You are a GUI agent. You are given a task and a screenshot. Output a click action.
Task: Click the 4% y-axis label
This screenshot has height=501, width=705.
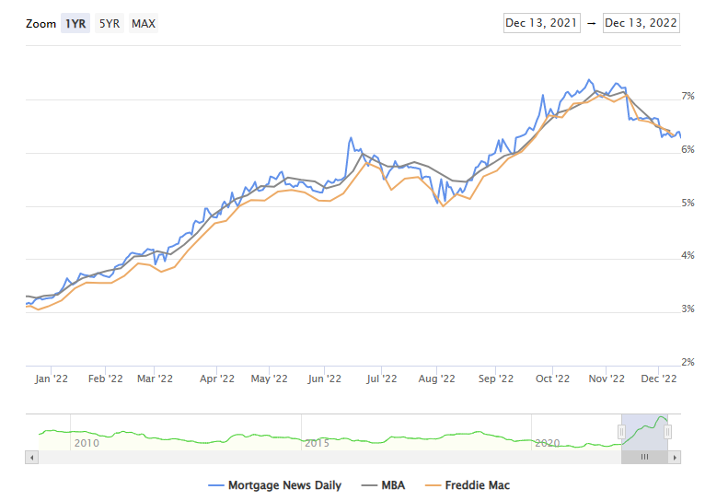click(x=688, y=255)
